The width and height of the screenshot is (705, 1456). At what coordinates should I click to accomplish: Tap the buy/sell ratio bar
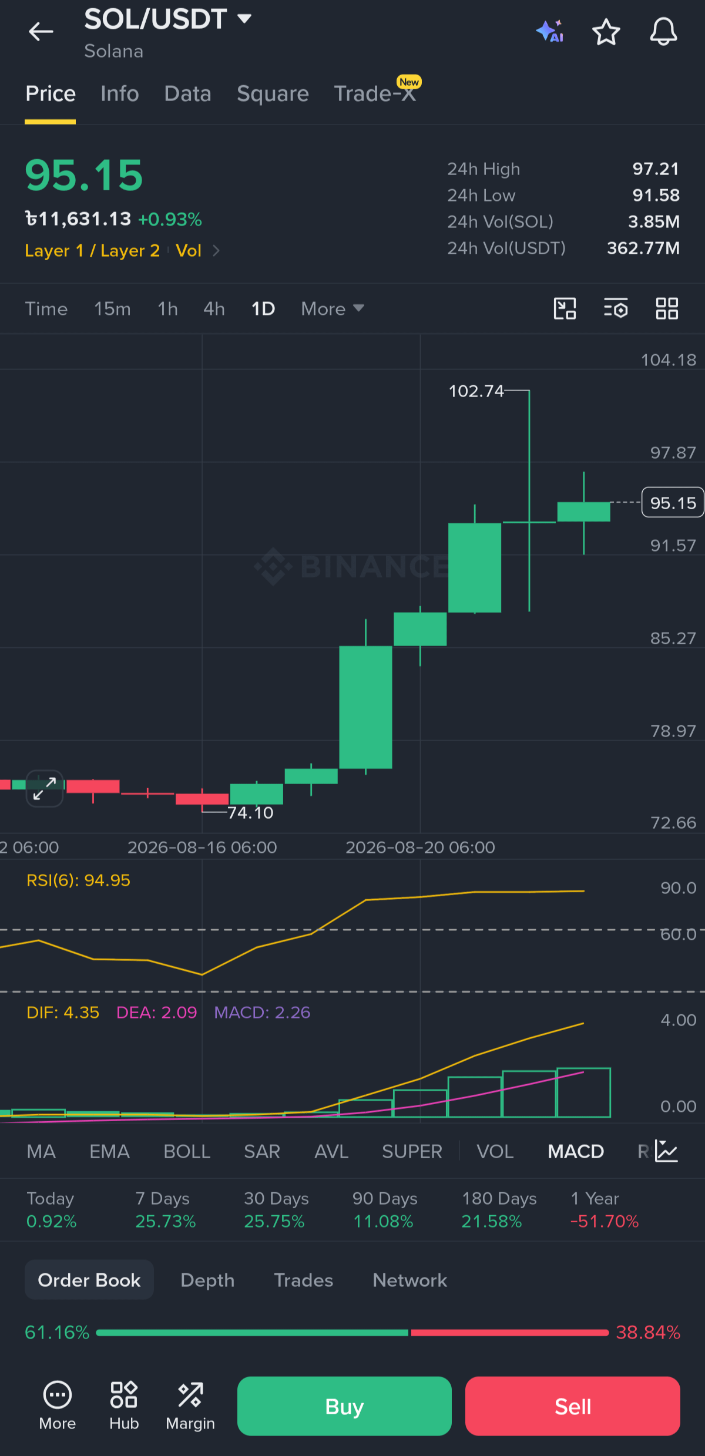tap(352, 1333)
